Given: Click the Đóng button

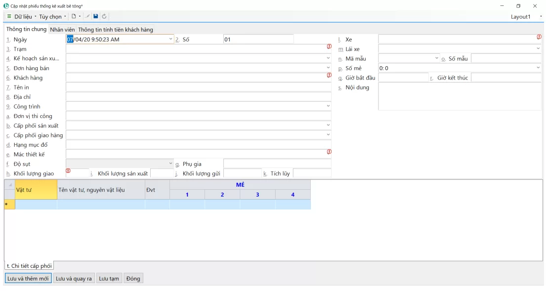Looking at the screenshot, I should tap(133, 279).
